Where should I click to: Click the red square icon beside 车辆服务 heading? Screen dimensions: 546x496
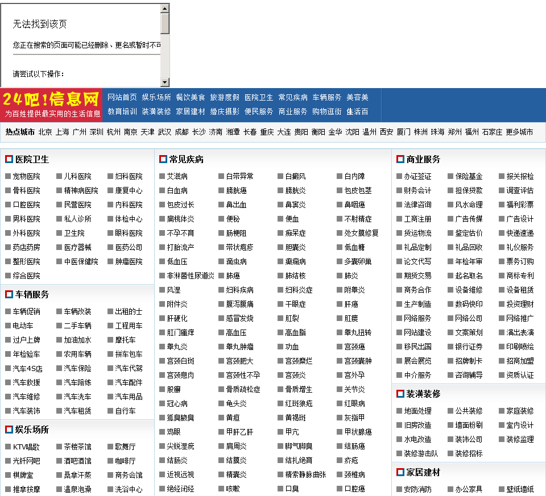click(9, 294)
